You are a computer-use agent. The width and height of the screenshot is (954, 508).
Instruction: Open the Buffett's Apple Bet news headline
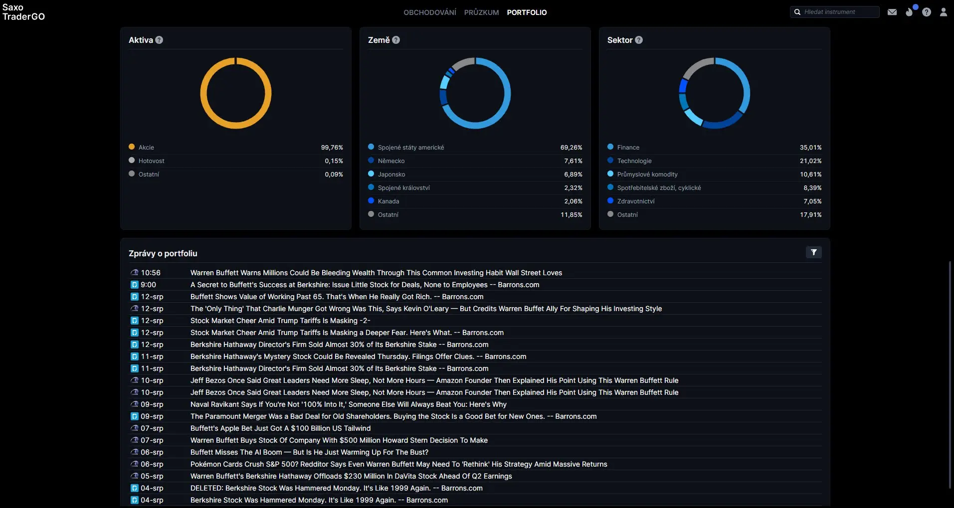tap(280, 428)
